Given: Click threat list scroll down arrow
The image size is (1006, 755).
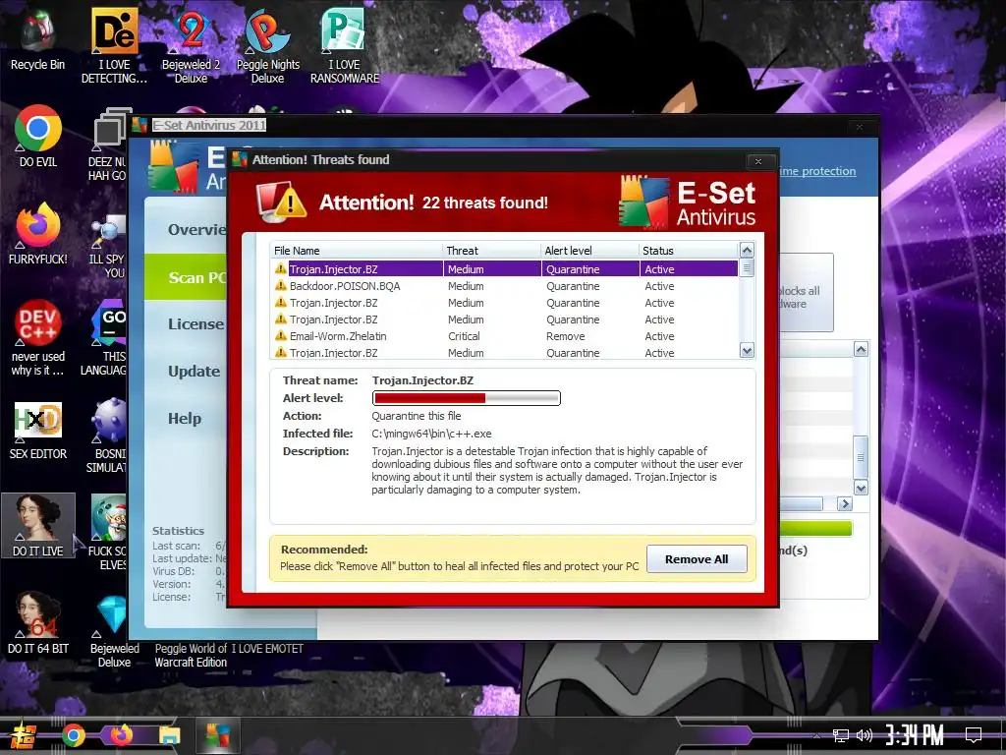Looking at the screenshot, I should (x=747, y=351).
